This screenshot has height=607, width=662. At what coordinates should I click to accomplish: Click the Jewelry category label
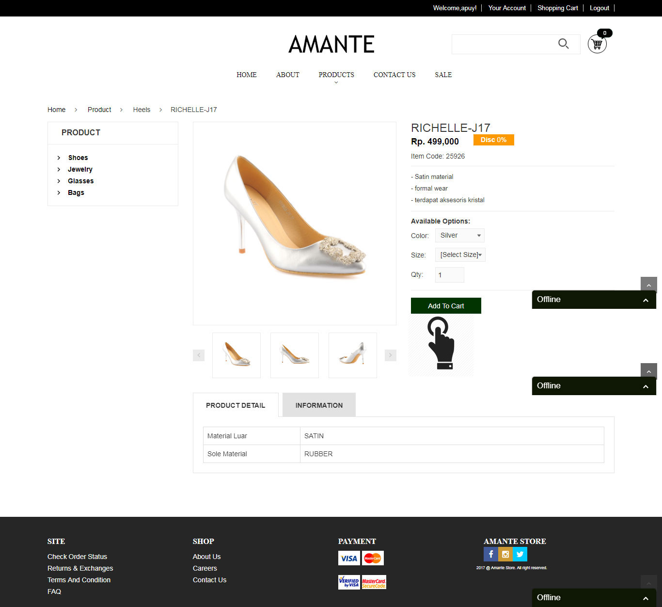click(80, 169)
